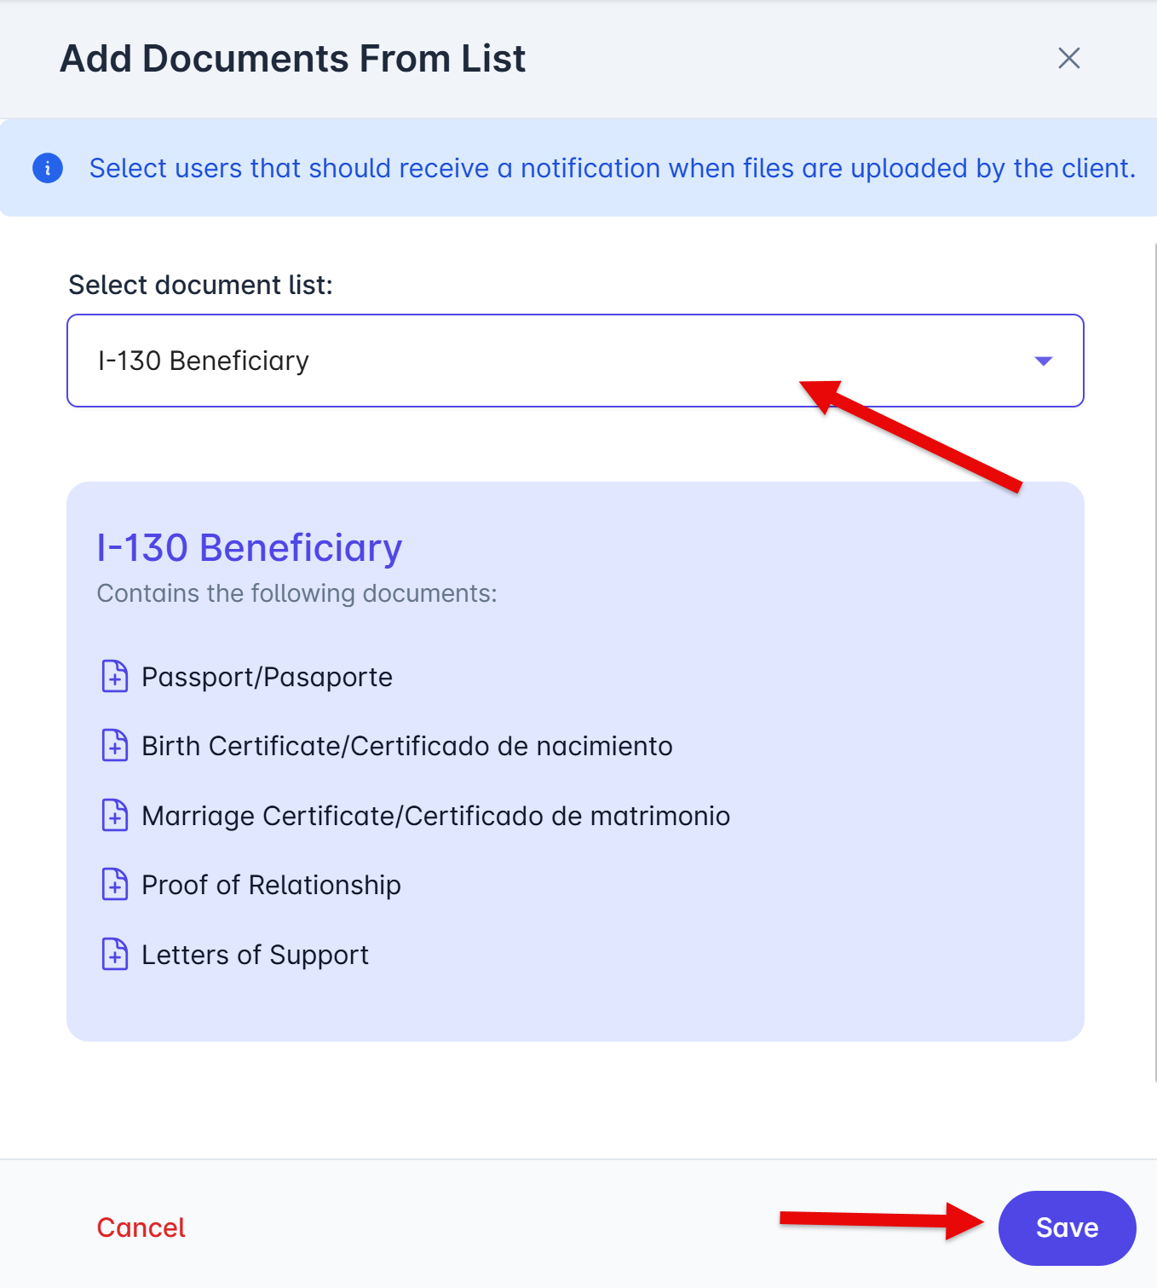Viewport: 1157px width, 1288px height.
Task: Select the Passport/Pasaporte document name
Action: pyautogui.click(x=267, y=677)
